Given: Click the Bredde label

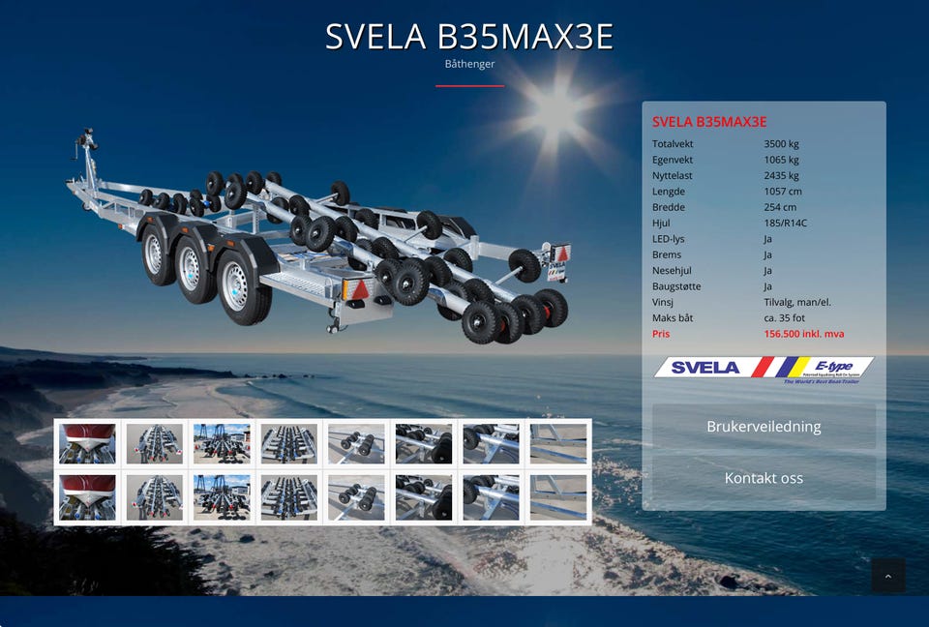Looking at the screenshot, I should click(x=669, y=207).
